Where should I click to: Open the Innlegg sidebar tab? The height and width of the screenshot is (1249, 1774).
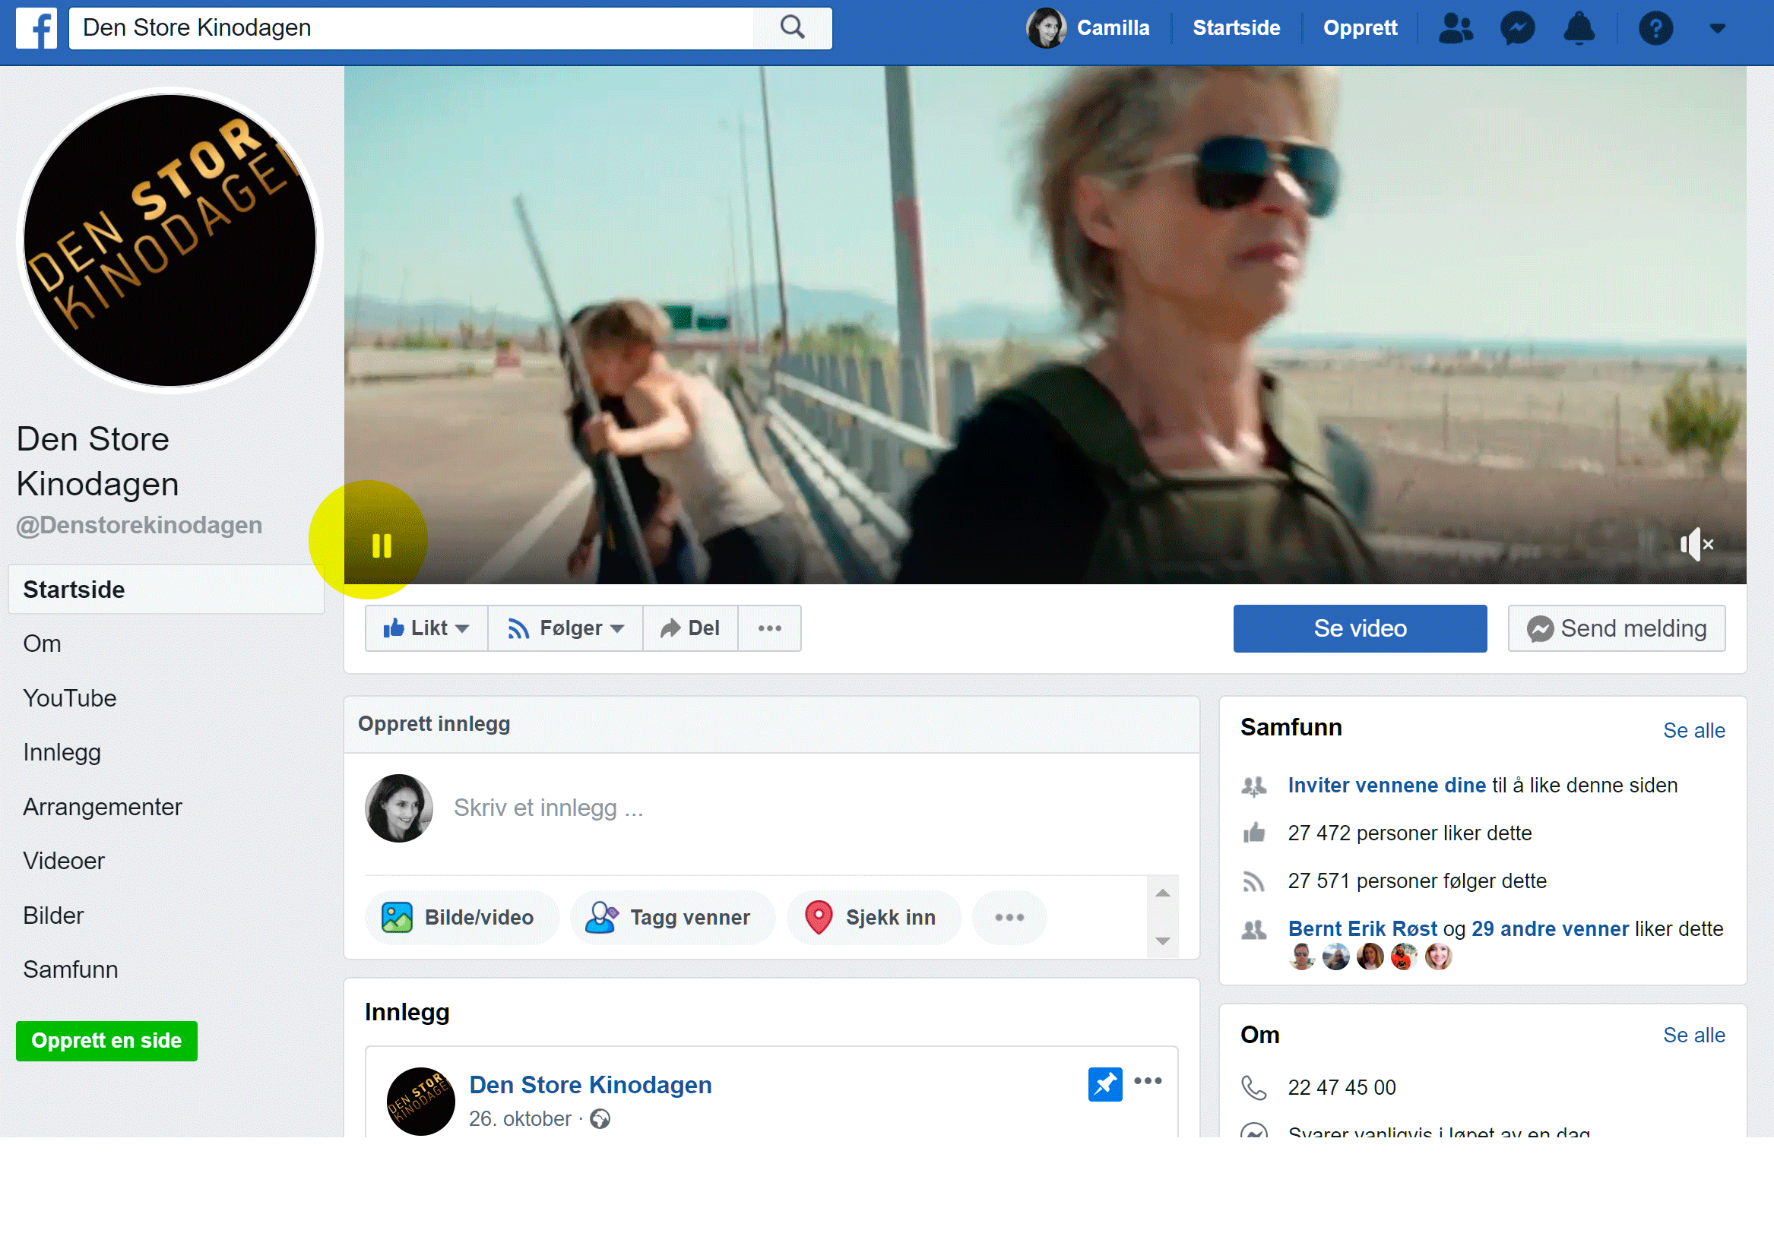click(62, 752)
